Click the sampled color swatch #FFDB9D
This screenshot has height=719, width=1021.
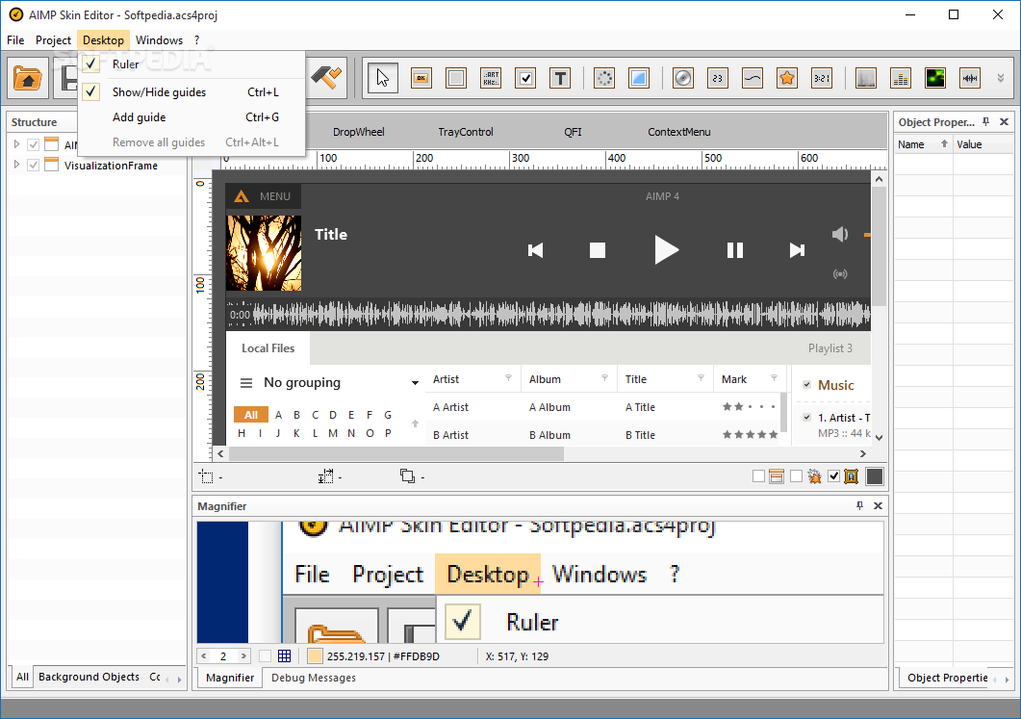315,656
